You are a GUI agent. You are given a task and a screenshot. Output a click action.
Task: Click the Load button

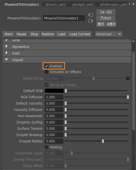[61, 34]
